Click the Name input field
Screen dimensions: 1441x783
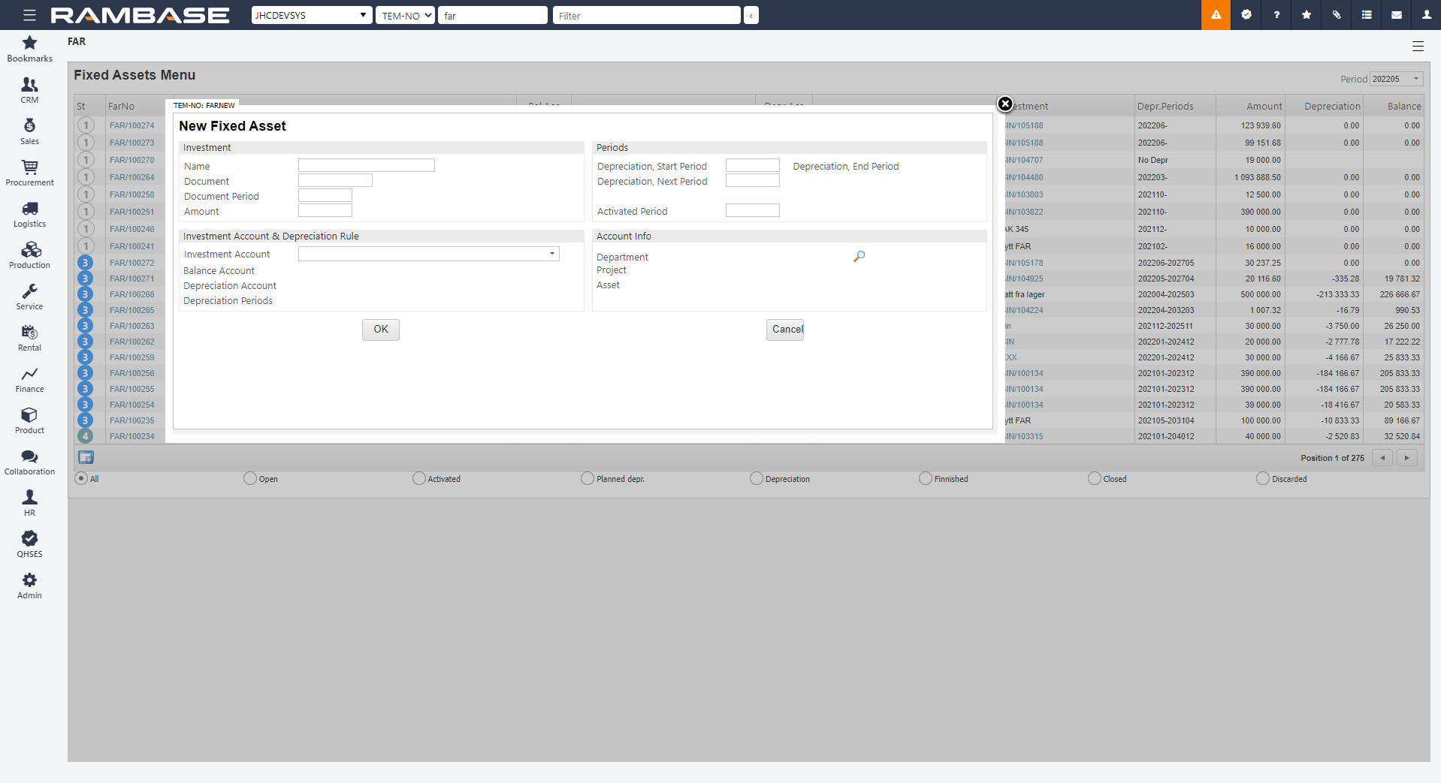tap(366, 165)
